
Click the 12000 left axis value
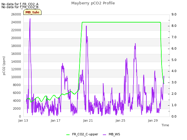click(x=16, y=69)
